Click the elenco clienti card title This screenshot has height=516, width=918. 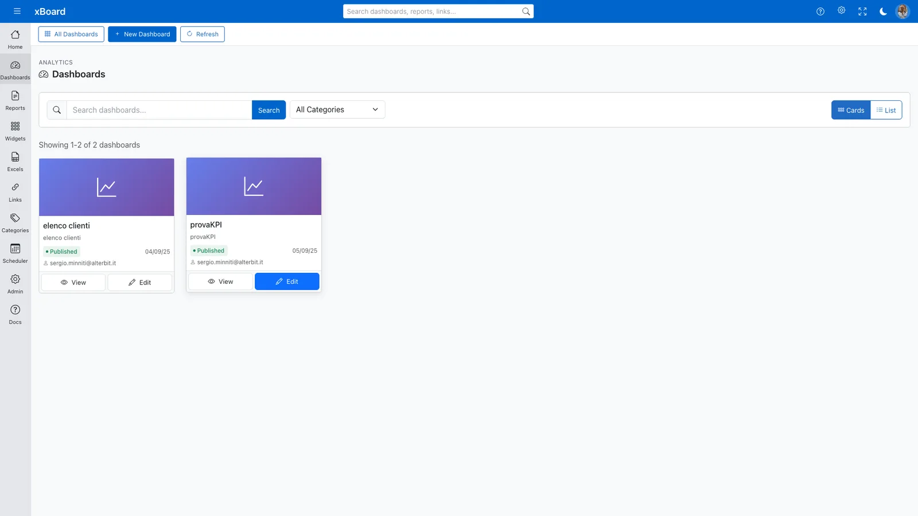pos(67,226)
